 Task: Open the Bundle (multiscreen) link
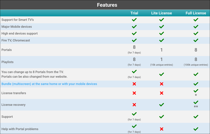49,84
